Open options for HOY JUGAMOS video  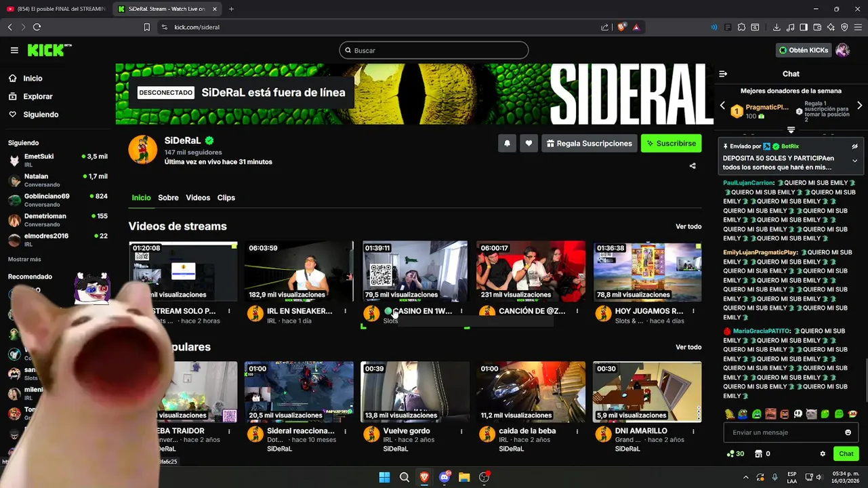pyautogui.click(x=693, y=311)
